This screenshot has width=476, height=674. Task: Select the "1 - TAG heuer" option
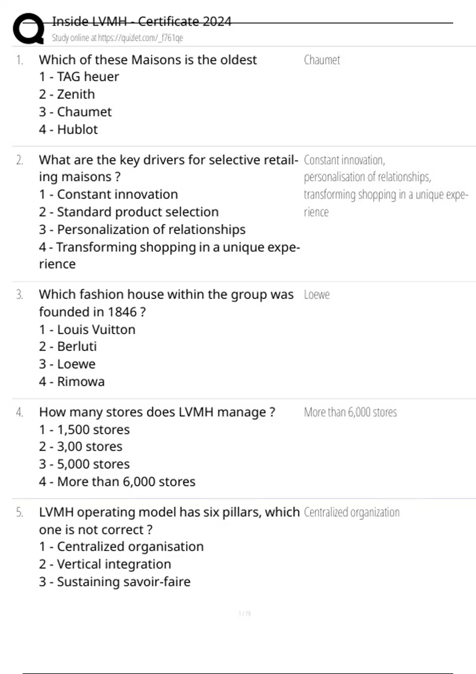tap(79, 77)
